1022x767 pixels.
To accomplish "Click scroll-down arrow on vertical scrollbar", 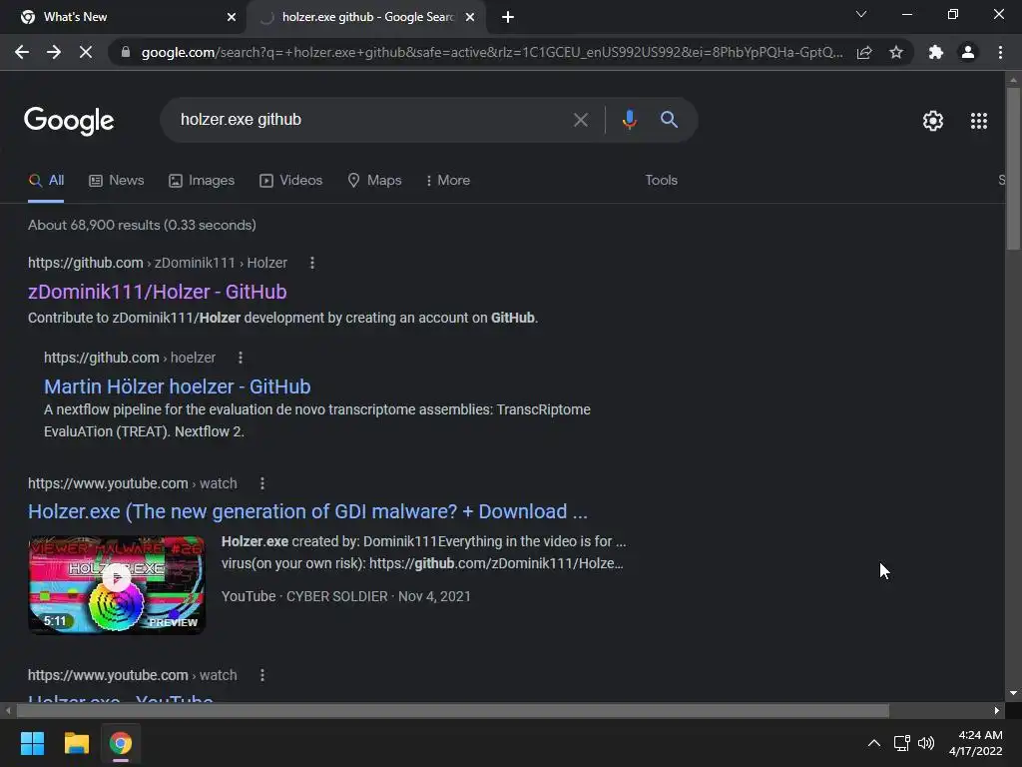I will [1012, 693].
